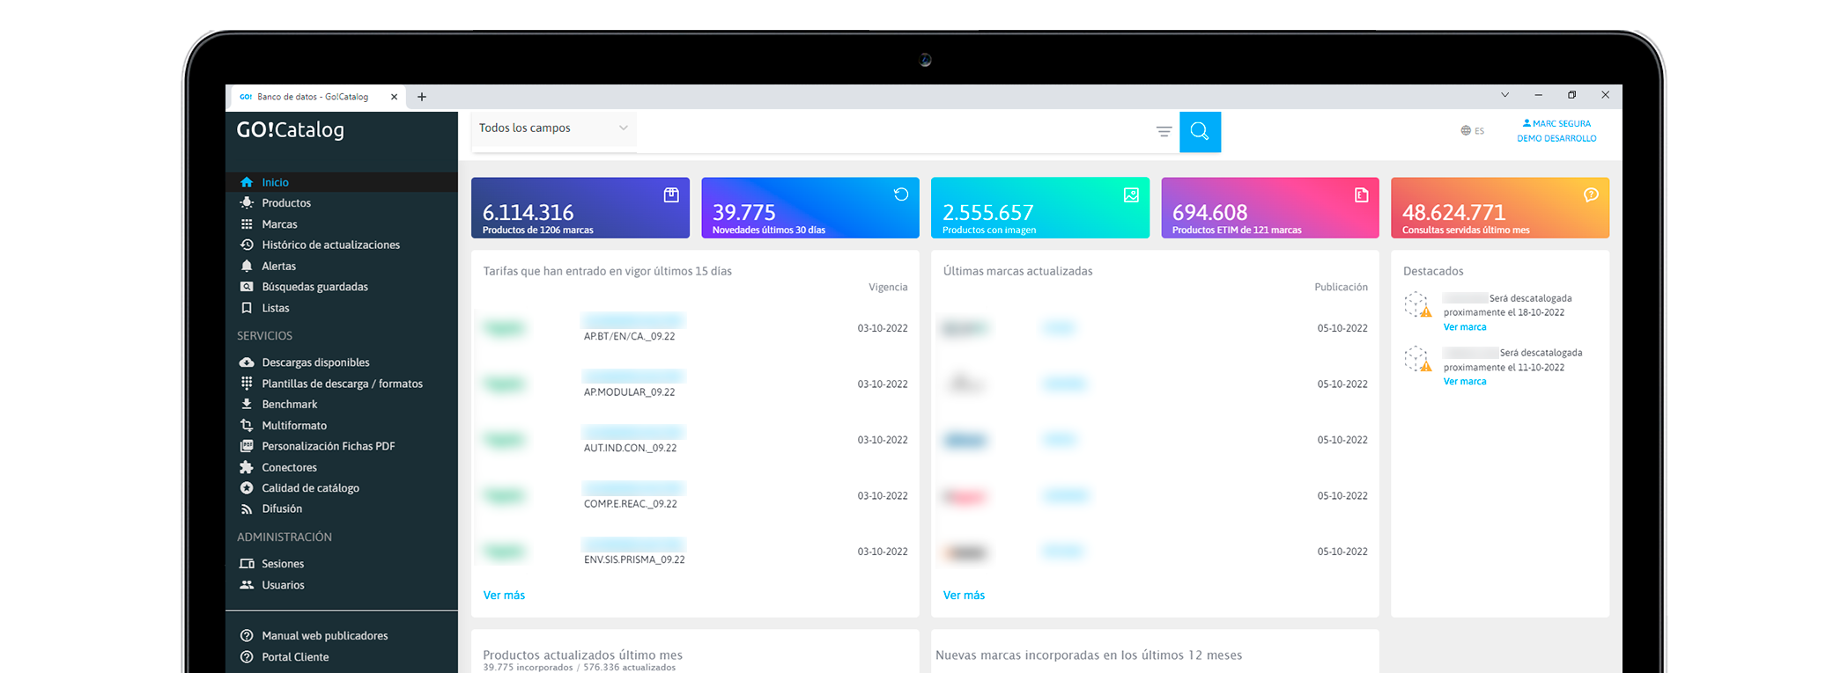Click the icon on 6.114.316 products card
Screen dimensions: 1848x673
671,195
